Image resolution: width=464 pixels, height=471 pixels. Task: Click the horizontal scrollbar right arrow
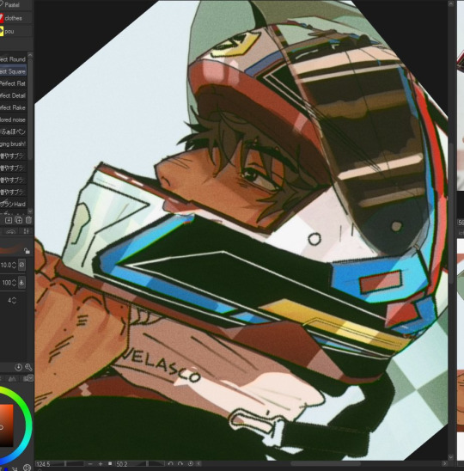[x=445, y=464]
